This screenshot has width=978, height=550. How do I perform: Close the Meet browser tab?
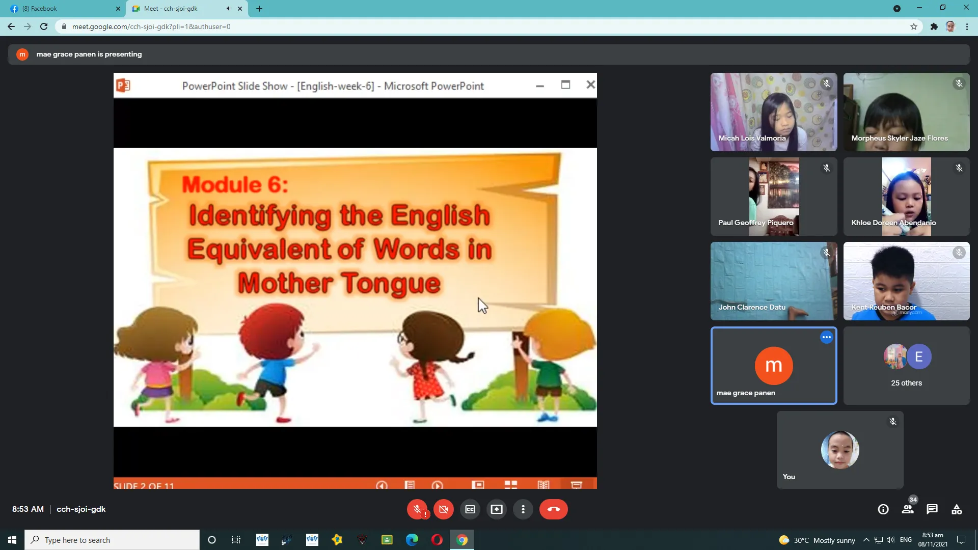click(240, 9)
